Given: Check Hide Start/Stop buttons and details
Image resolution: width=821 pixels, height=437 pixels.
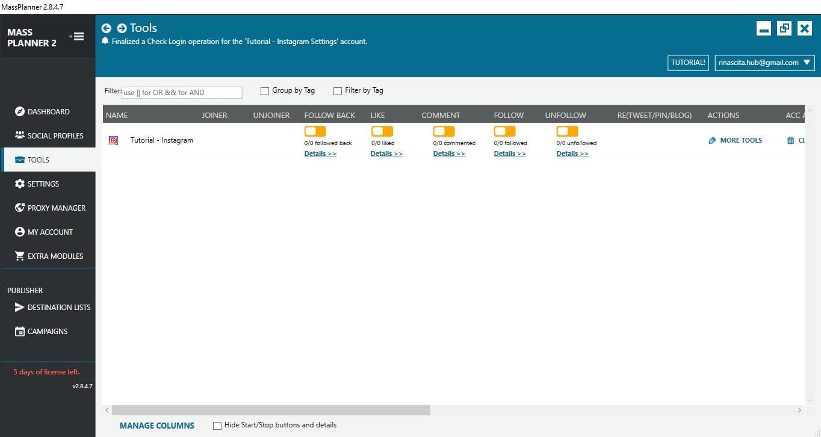Looking at the screenshot, I should [x=217, y=426].
